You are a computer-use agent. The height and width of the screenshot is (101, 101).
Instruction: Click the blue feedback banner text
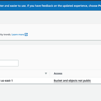click(51, 6)
